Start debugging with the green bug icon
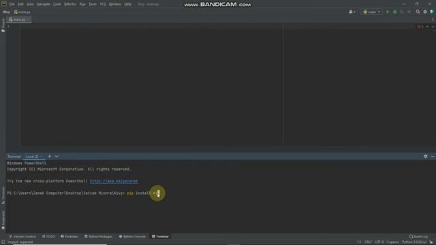The image size is (436, 245). [395, 12]
